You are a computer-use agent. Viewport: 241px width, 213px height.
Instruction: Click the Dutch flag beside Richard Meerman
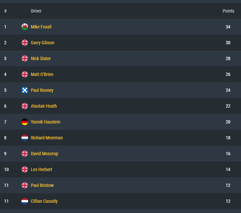coord(25,138)
